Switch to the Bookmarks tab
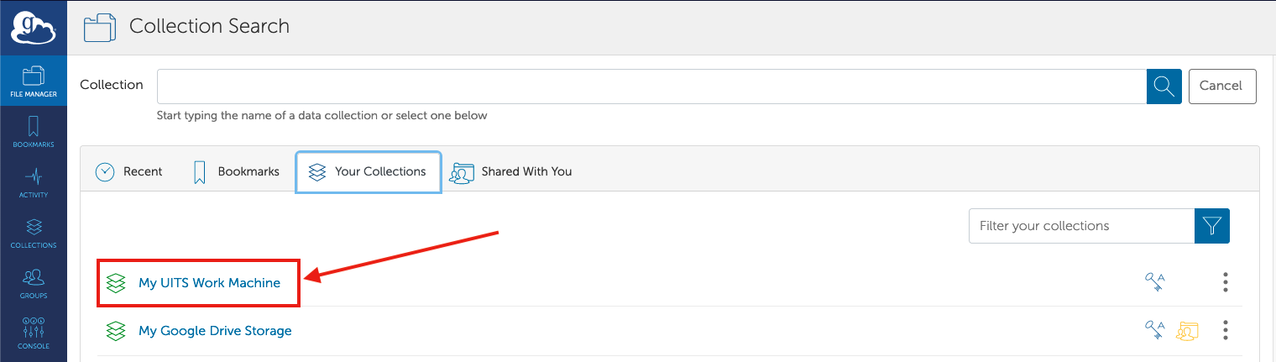This screenshot has height=362, width=1276. 236,171
